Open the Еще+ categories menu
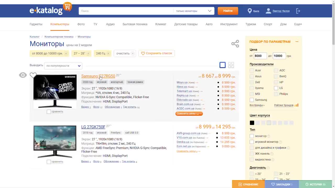Image resolution: width=335 pixels, height=188 pixels. [298, 24]
